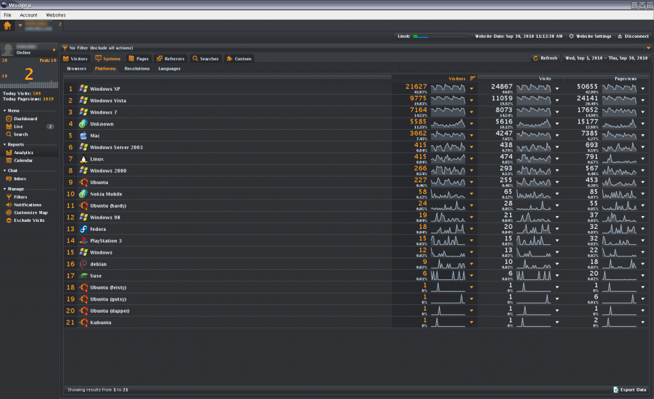
Task: Click the PlayStation 3 icon
Action: point(84,240)
